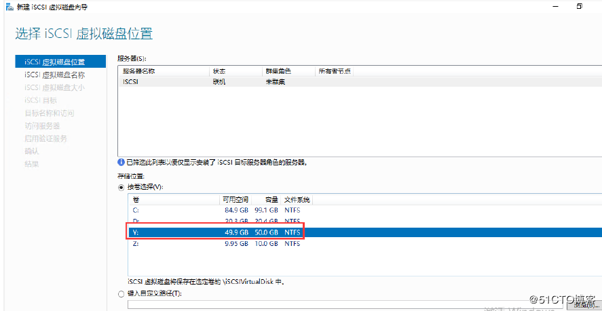Screen dimensions: 602x311
Task: Select the D: volume row
Action: point(364,222)
